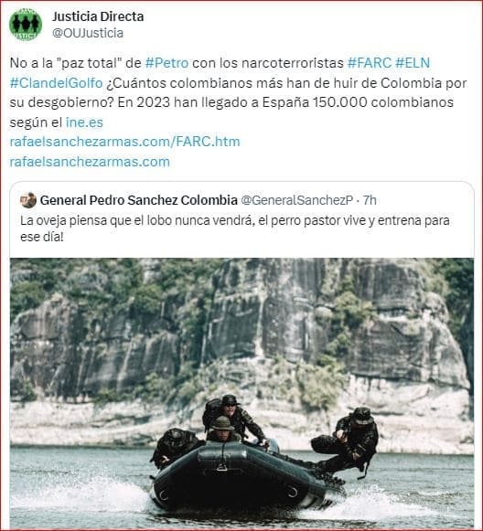The width and height of the screenshot is (483, 531).
Task: Open the @OUJusticia handle
Action: pos(88,33)
